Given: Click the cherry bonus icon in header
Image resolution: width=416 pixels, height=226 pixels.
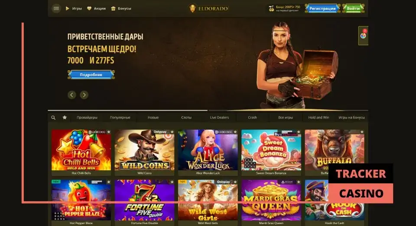Looking at the screenshot, I should 271,9.
